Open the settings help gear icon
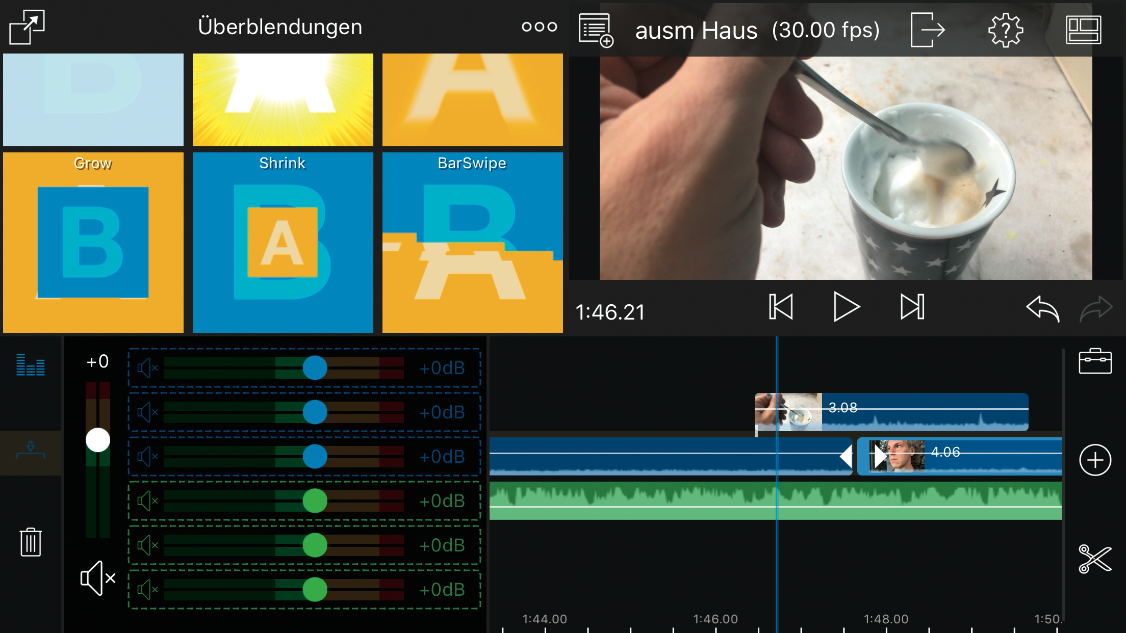This screenshot has height=633, width=1126. 1005,30
